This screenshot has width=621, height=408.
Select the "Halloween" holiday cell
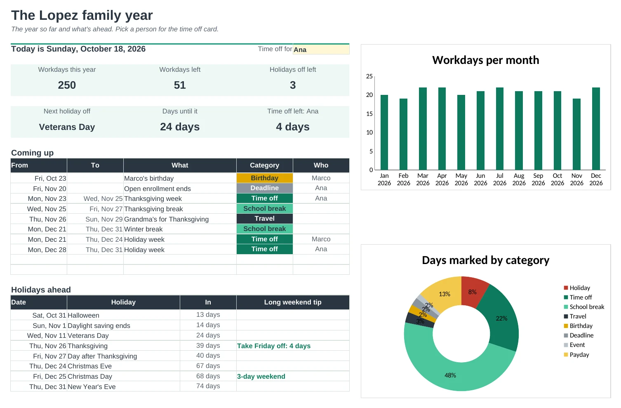click(123, 315)
